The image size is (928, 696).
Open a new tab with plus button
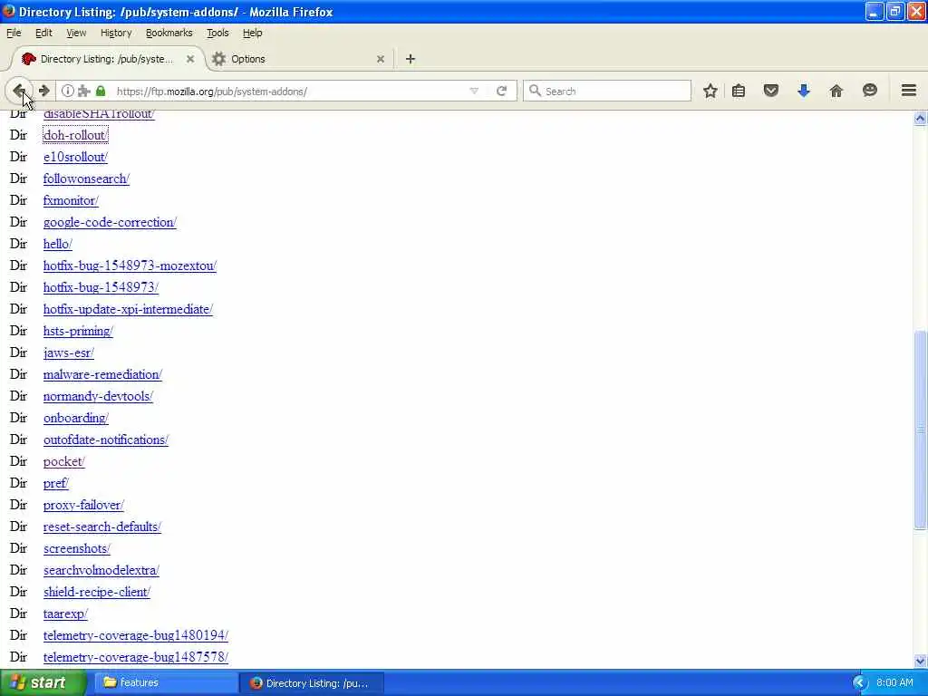coord(411,59)
